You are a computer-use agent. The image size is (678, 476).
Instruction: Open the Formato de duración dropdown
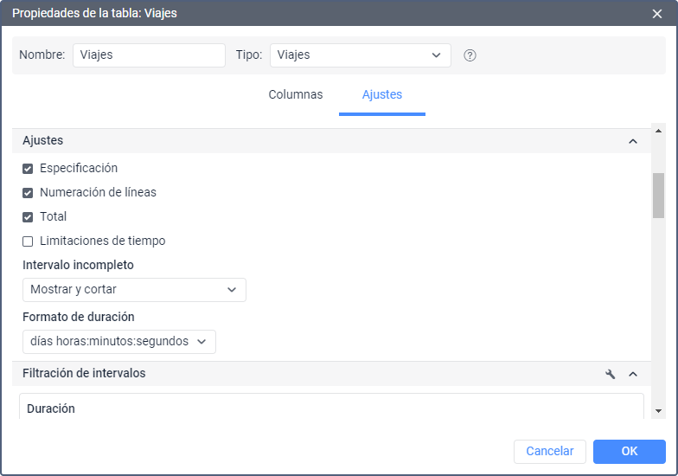[x=118, y=342]
